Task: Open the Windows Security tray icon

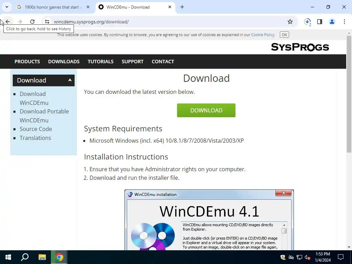Action: pyautogui.click(x=283, y=257)
